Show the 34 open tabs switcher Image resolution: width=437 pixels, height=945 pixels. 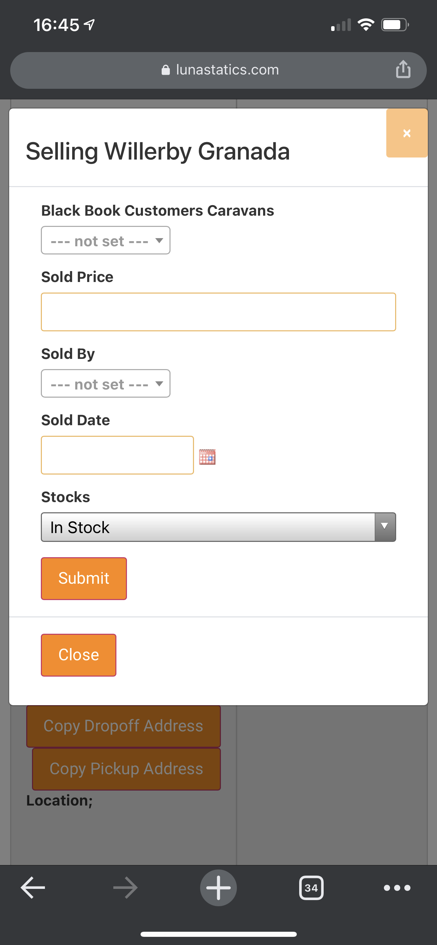point(311,888)
